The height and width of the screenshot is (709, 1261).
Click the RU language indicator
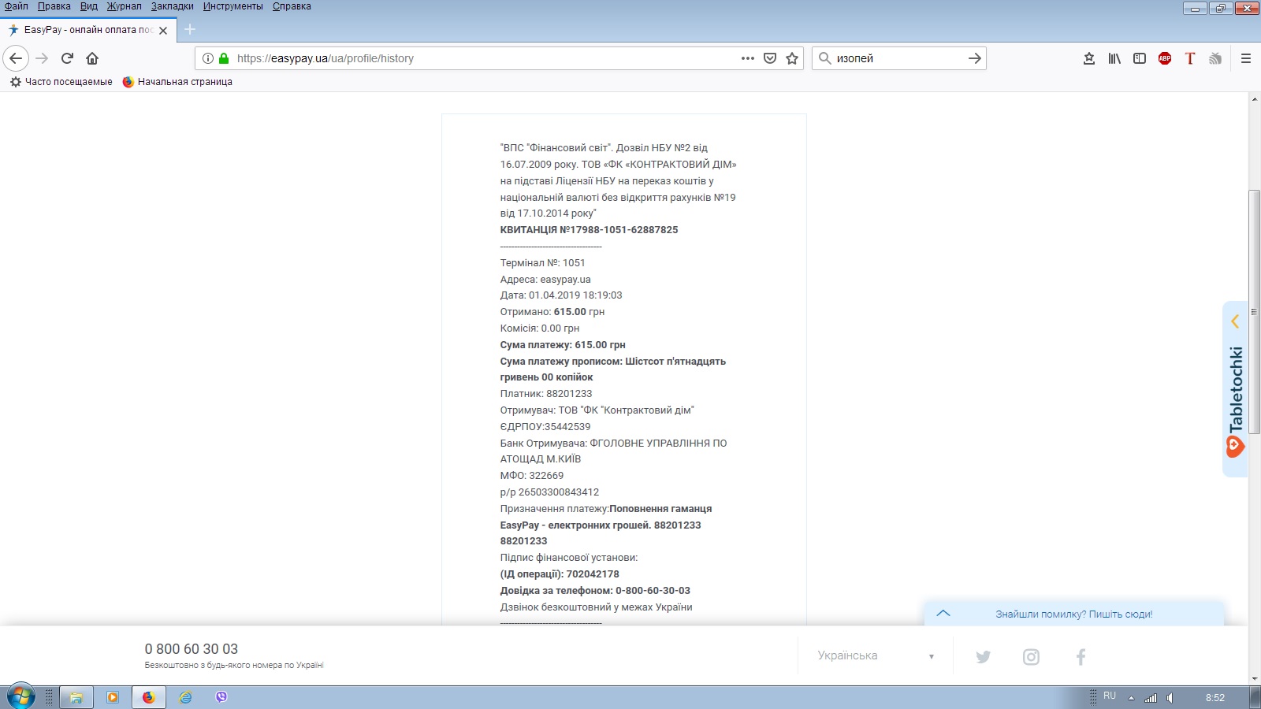(1110, 696)
